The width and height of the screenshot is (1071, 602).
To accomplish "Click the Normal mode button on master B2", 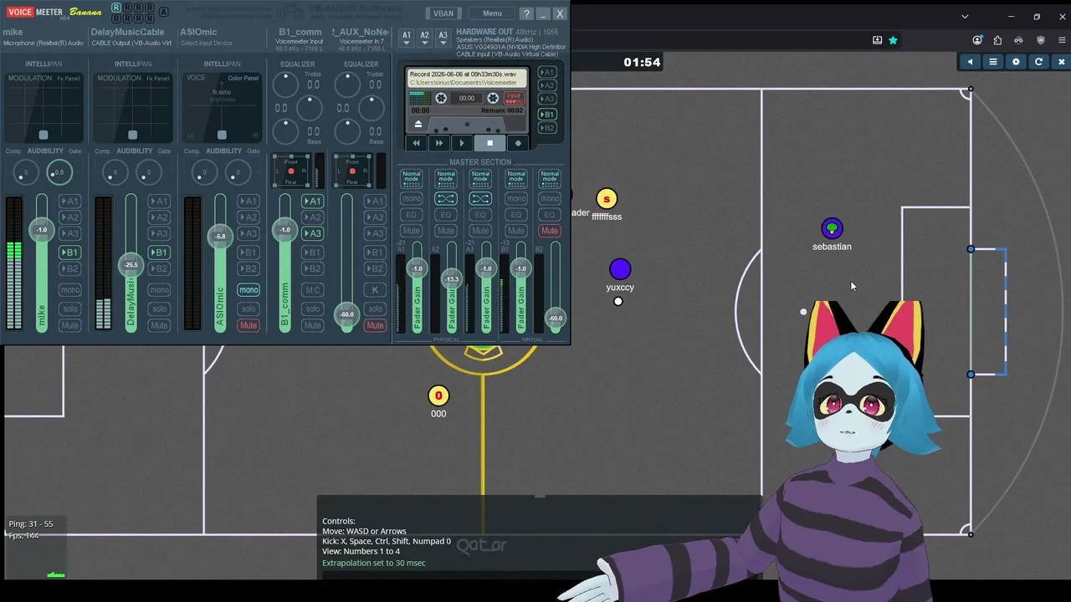I will 550,177.
